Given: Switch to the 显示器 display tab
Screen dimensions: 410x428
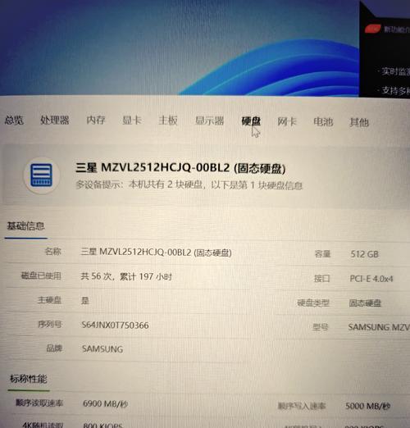Looking at the screenshot, I should [x=210, y=121].
